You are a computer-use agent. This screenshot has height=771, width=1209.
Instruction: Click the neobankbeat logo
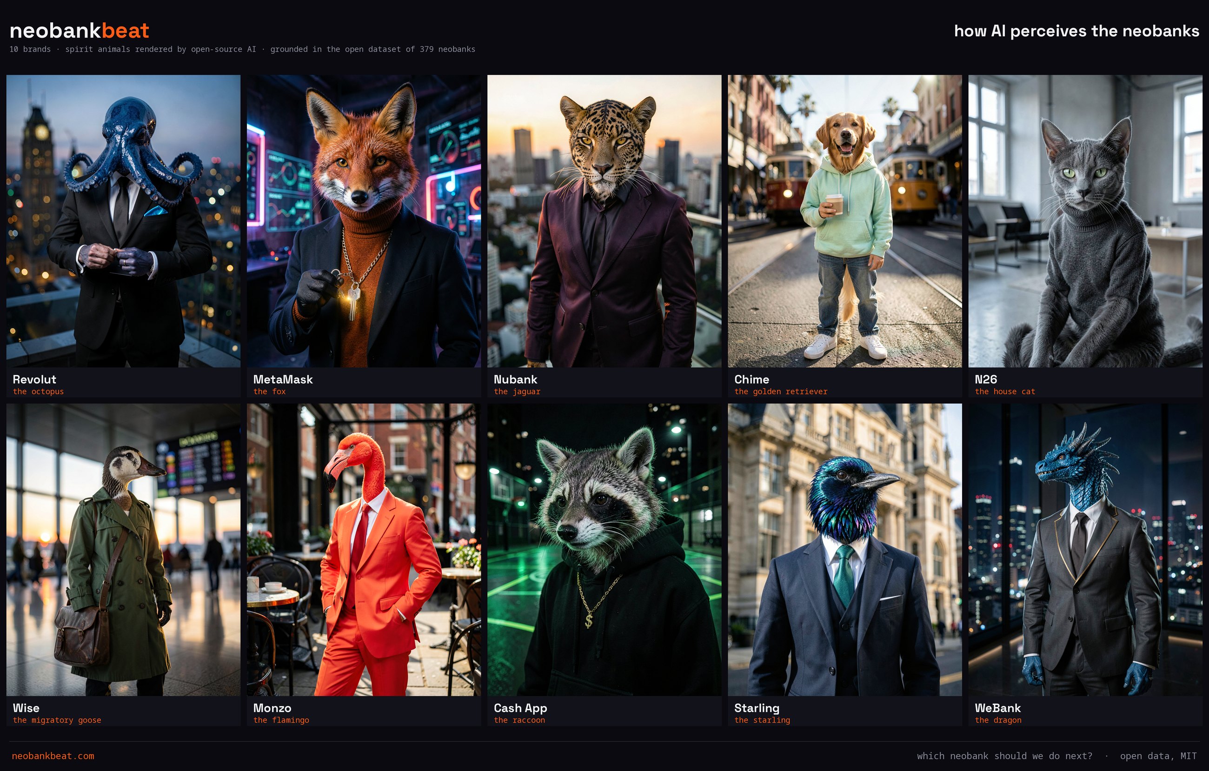tap(80, 31)
